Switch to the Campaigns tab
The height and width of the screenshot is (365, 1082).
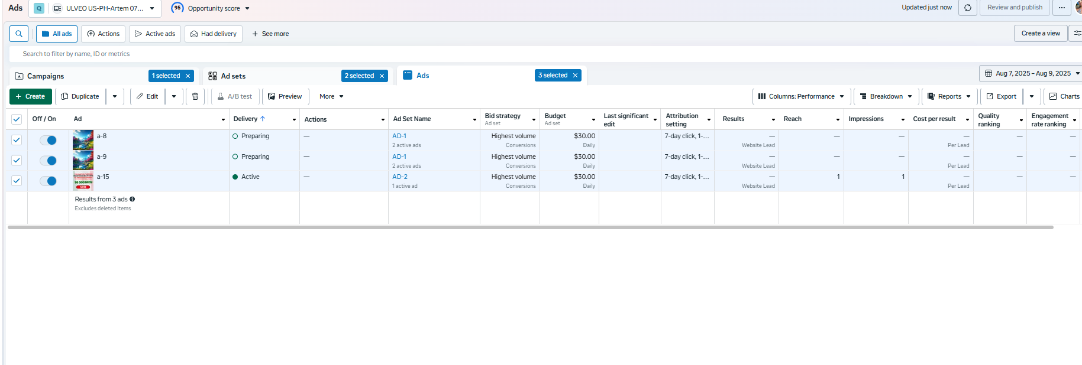[x=46, y=76]
